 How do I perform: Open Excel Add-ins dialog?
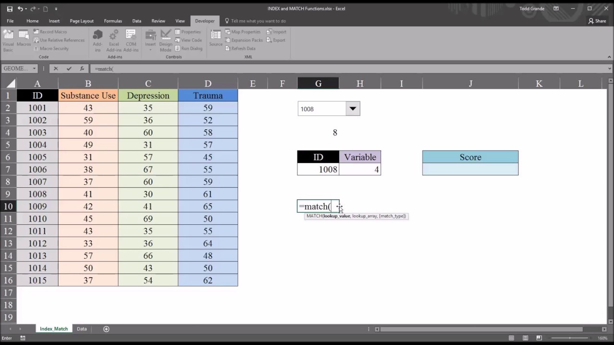pos(114,40)
